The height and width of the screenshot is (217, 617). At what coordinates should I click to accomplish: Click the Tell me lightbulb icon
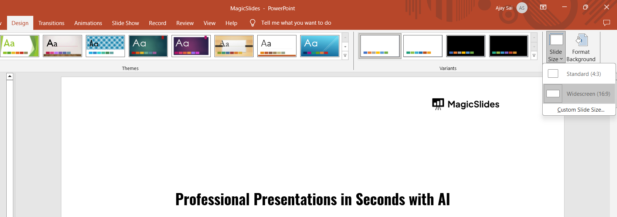(x=252, y=23)
